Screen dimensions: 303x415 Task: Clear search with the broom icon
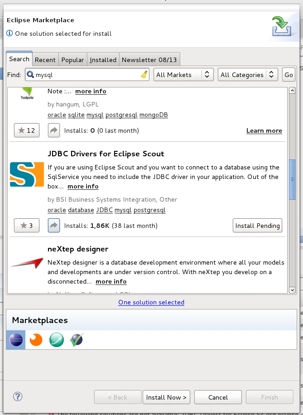coord(144,75)
